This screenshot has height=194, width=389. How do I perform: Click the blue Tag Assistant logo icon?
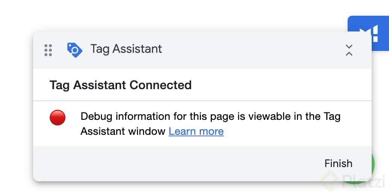tap(74, 49)
